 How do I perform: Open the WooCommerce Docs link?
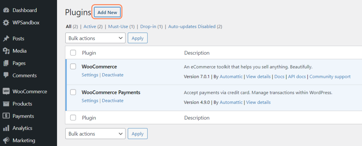(279, 77)
